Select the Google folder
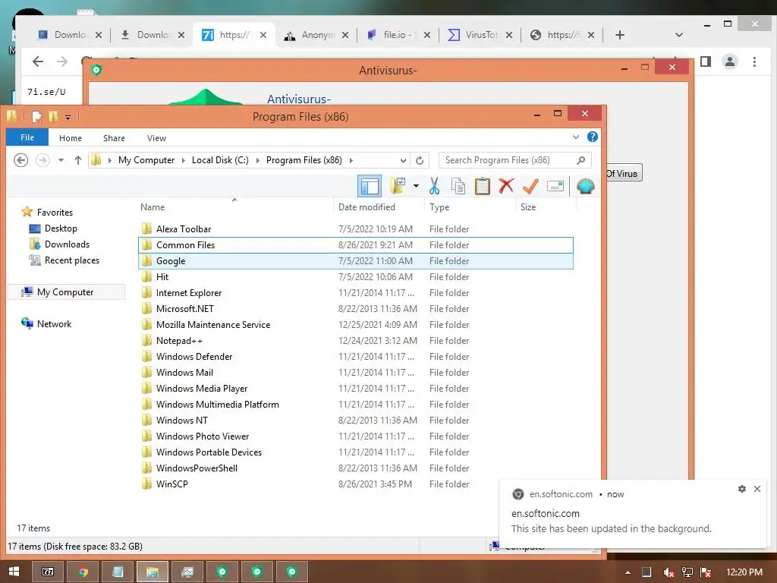This screenshot has width=777, height=583. coord(355,261)
